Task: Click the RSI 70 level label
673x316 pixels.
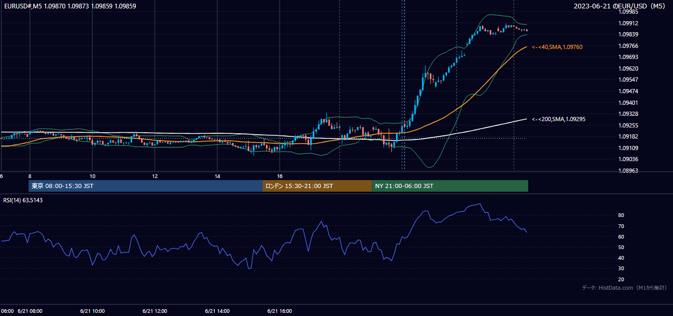Action: pyautogui.click(x=621, y=226)
